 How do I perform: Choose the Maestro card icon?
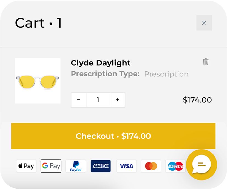(175, 166)
